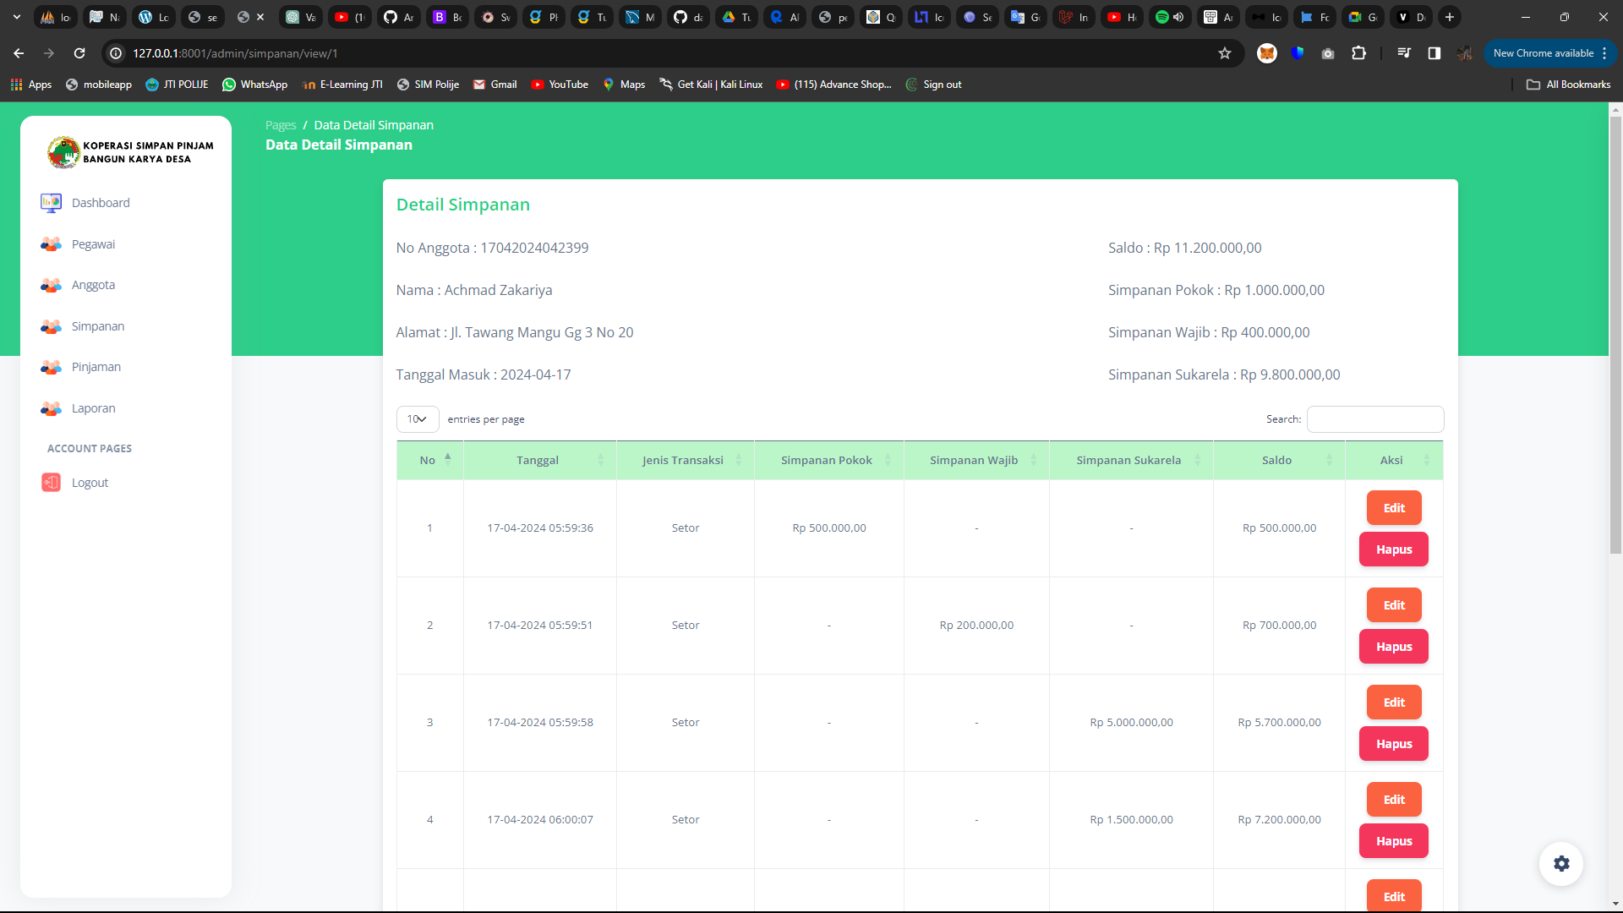Sort table by Saldo column

1279,460
